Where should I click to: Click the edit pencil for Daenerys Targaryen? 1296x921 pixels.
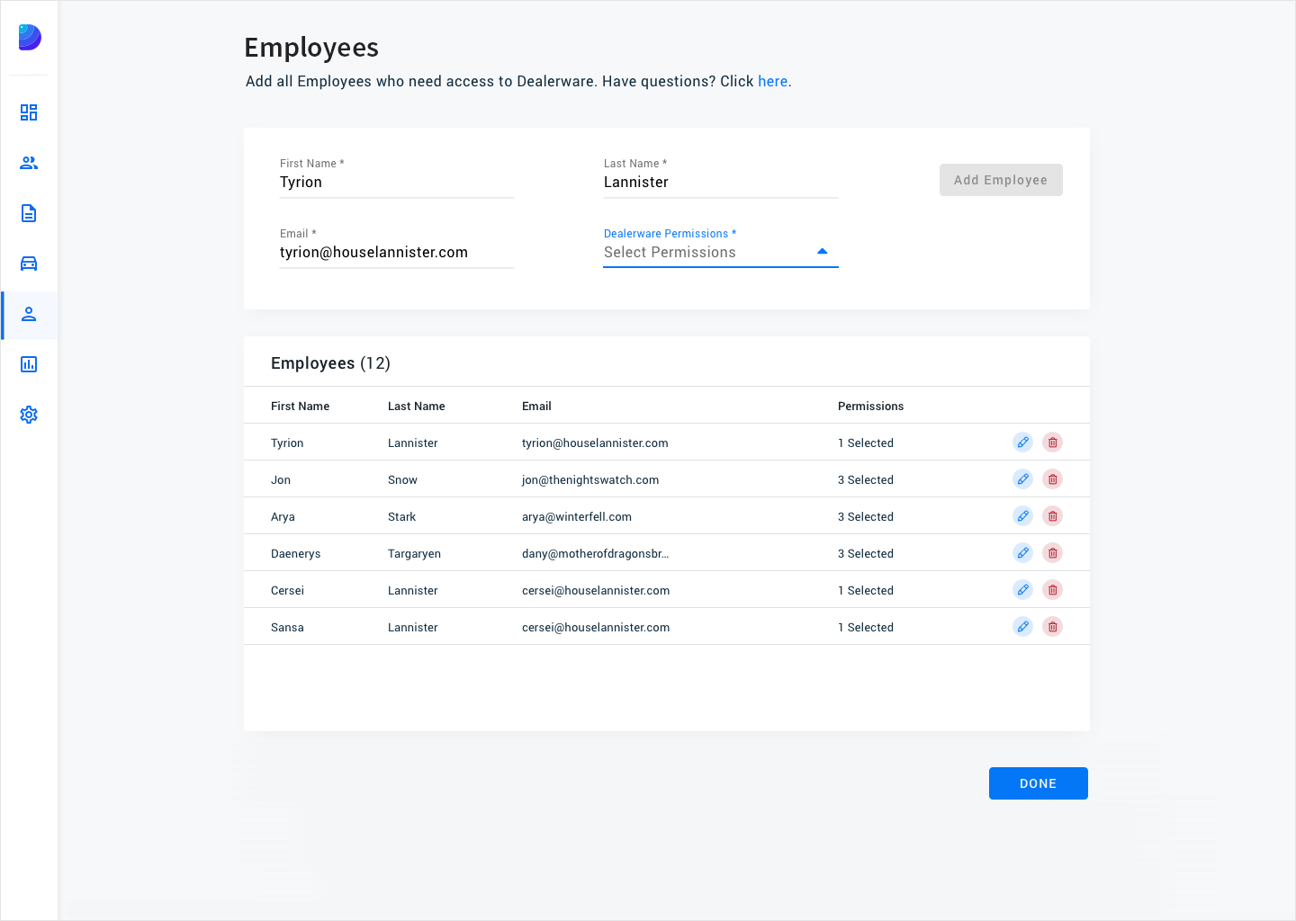(1022, 553)
